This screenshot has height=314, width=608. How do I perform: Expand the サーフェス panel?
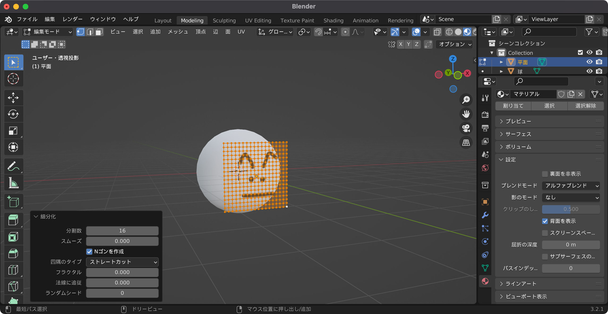click(x=549, y=134)
